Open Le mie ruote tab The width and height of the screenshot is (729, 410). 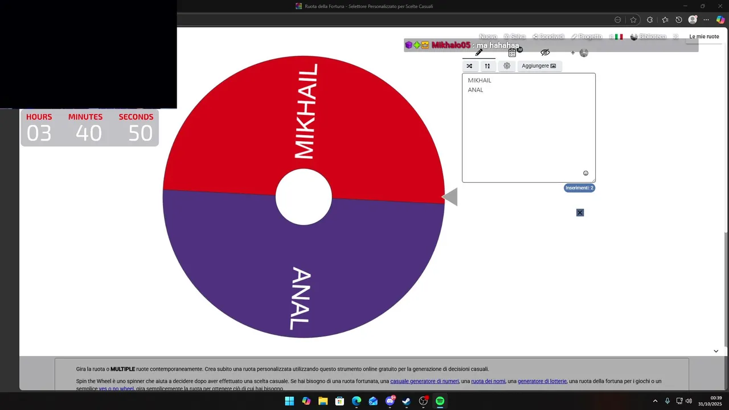[x=704, y=36]
